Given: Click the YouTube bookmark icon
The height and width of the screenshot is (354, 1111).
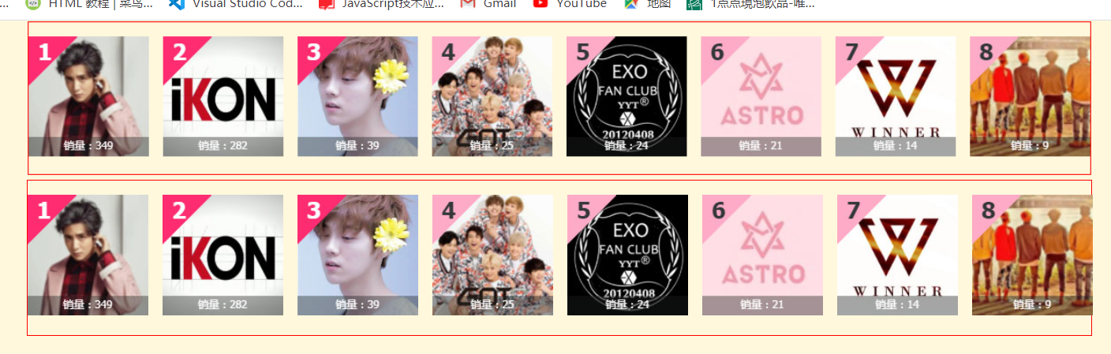Looking at the screenshot, I should (541, 3).
